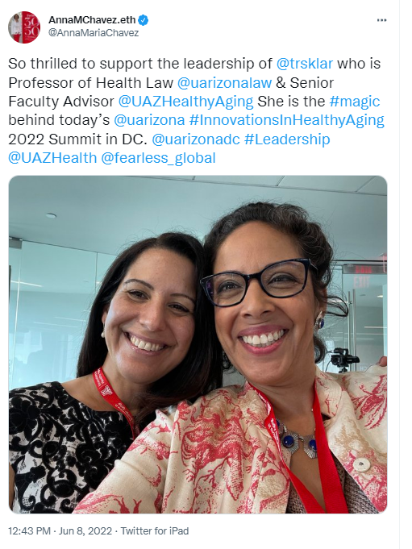The height and width of the screenshot is (549, 412).
Task: Click the Twitter for iPad source label
Action: pyautogui.click(x=155, y=531)
